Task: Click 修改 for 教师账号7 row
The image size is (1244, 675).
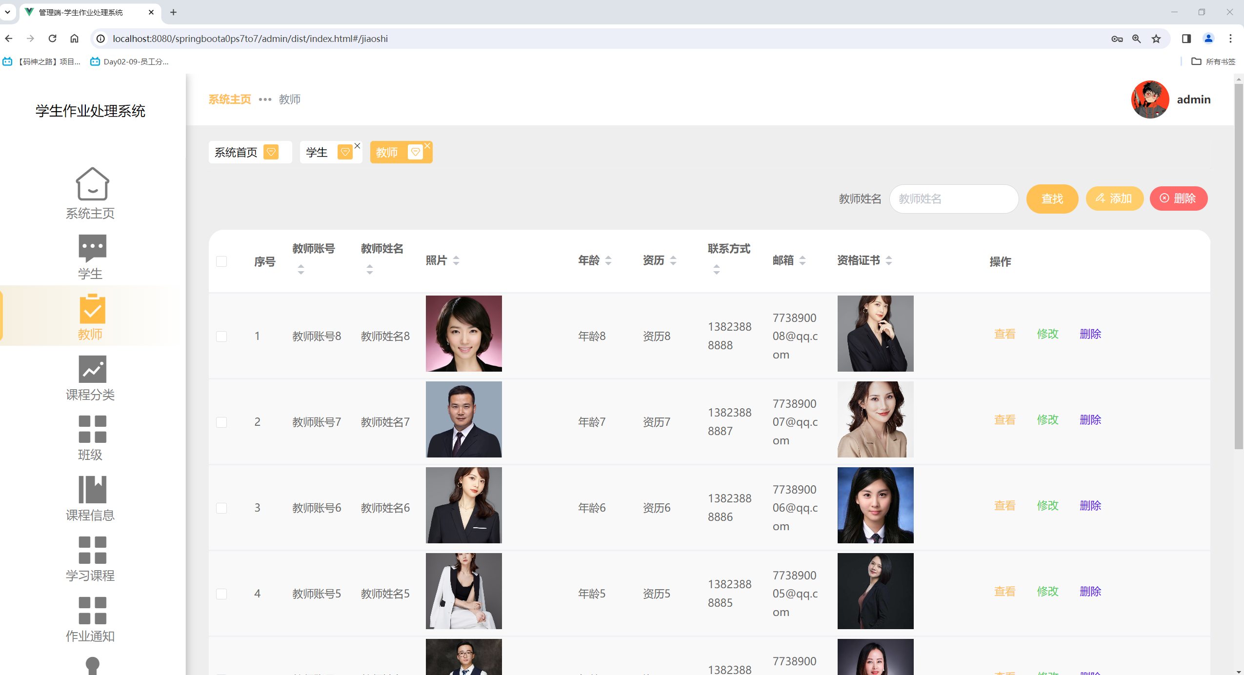Action: tap(1048, 420)
